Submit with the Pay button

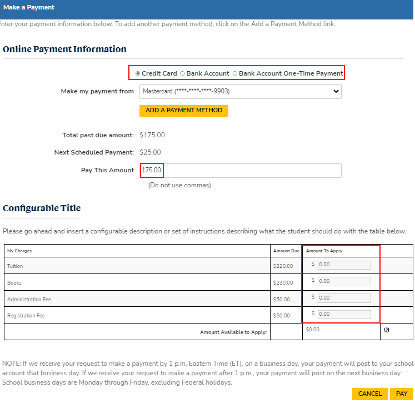401,394
